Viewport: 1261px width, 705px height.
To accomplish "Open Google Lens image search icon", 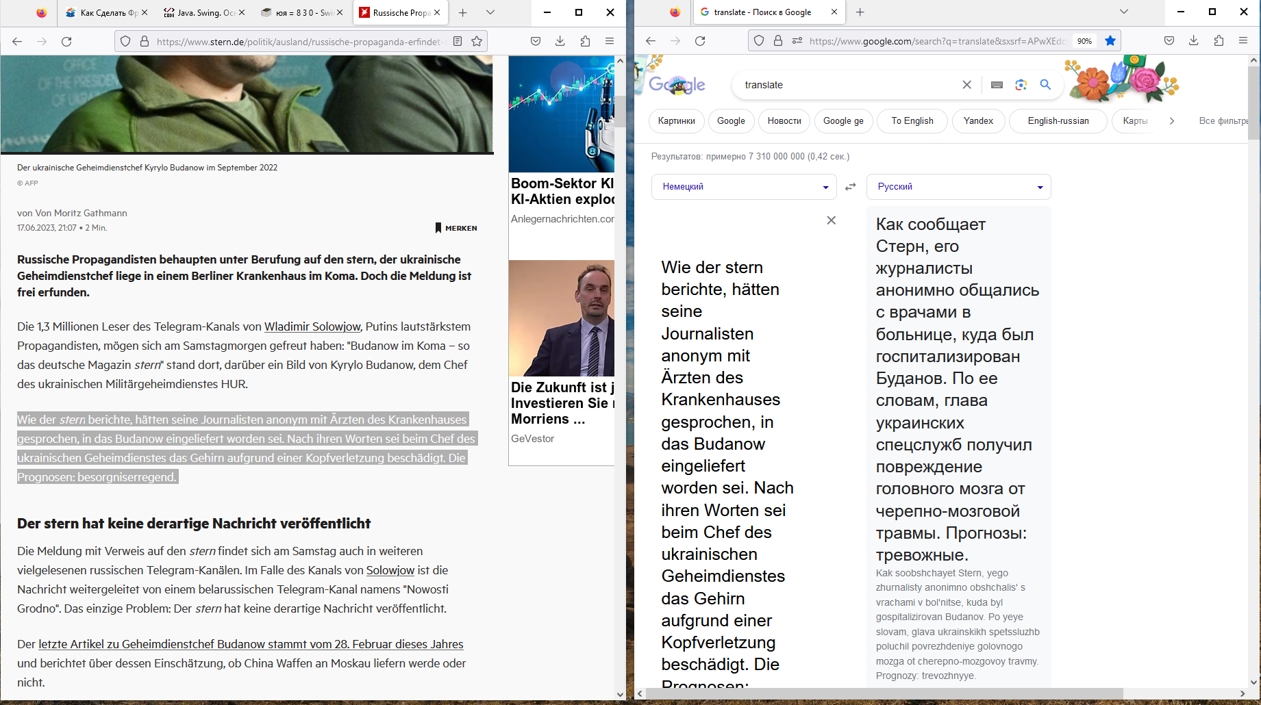I will (1021, 85).
